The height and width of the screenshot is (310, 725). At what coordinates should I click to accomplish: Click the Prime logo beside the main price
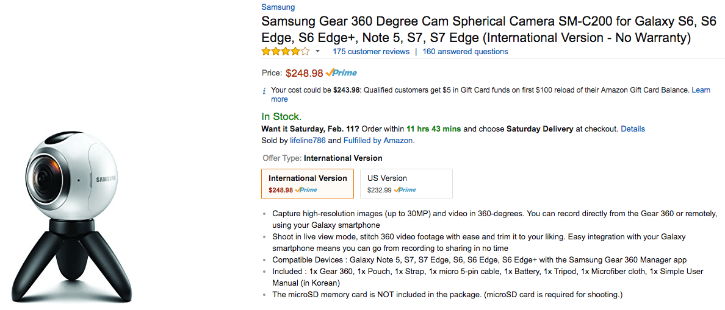click(342, 73)
